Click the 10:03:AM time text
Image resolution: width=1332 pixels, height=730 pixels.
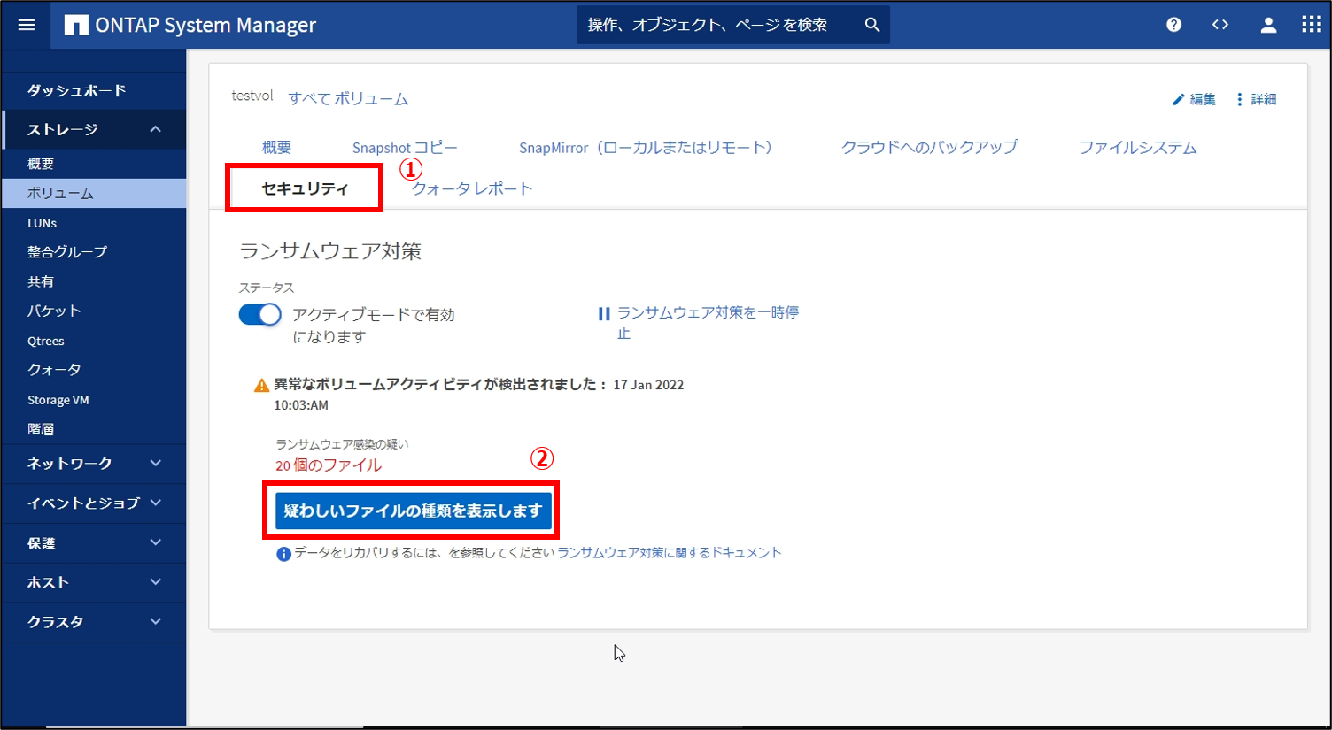pos(301,405)
